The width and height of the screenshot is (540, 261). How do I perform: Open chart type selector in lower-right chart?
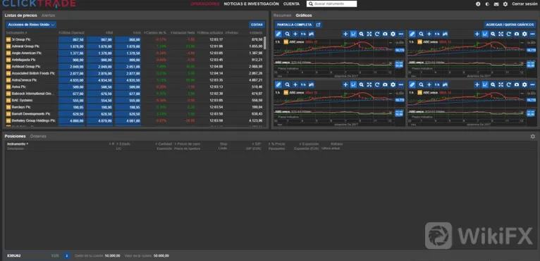tap(445, 84)
